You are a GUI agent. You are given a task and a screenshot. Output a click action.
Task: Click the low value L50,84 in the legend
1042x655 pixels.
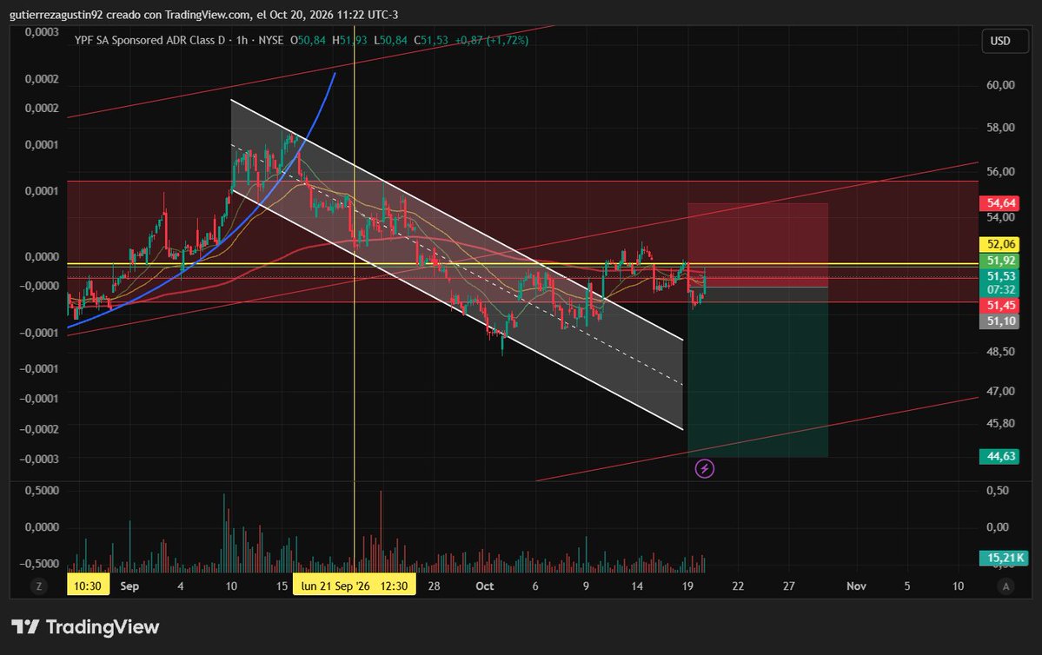(x=390, y=40)
